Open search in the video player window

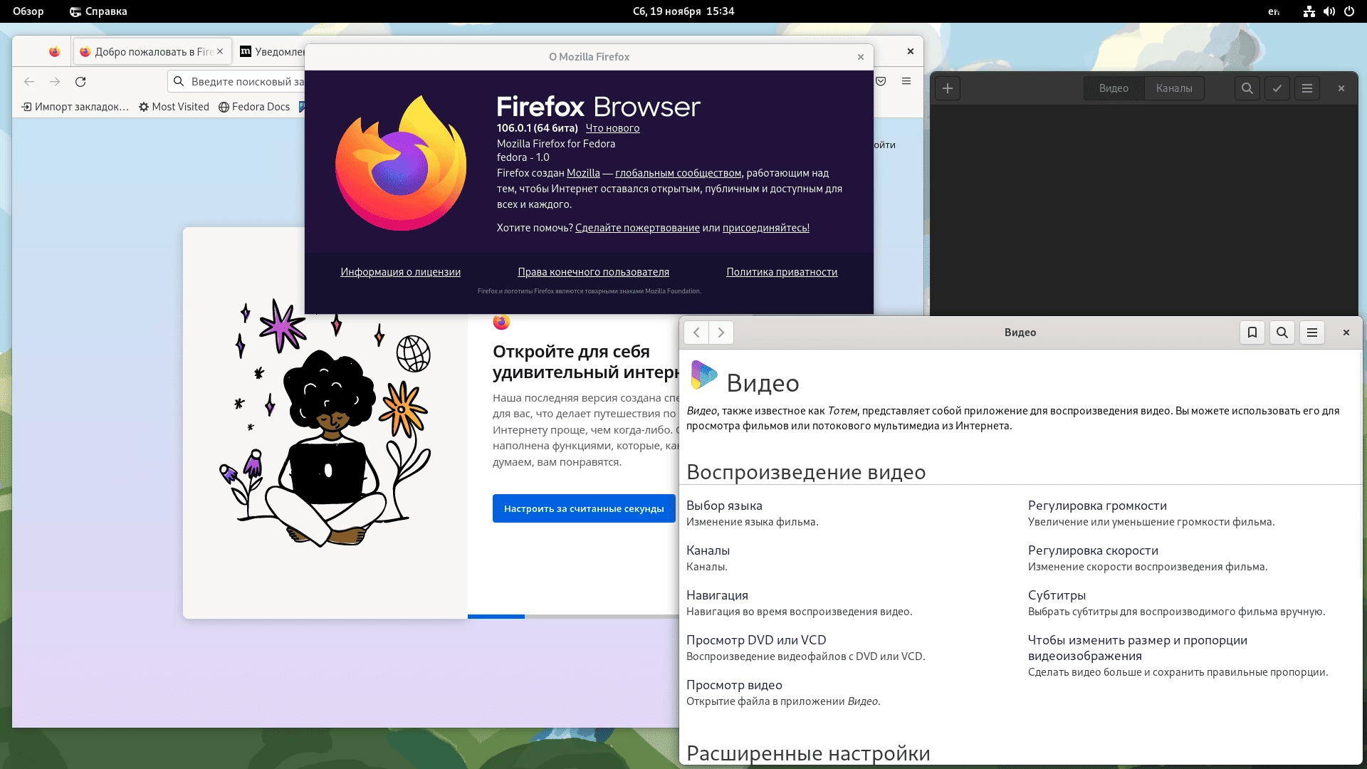(x=1247, y=88)
